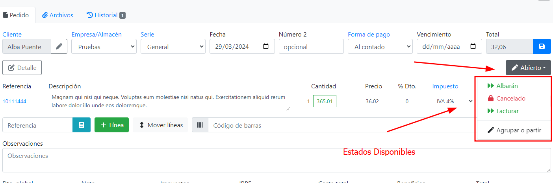Click the Detalle button

point(22,68)
